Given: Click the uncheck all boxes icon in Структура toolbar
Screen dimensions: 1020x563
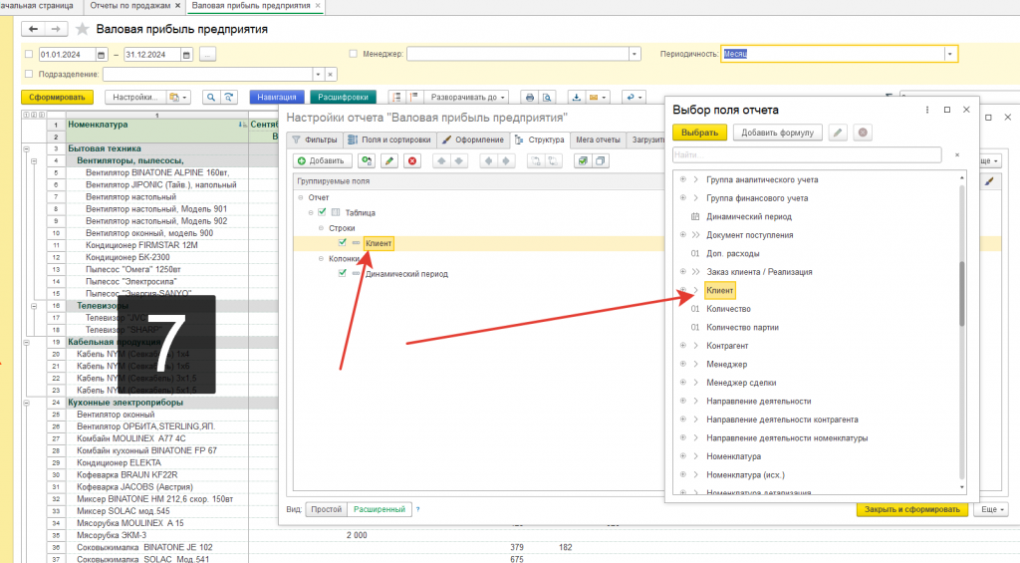Looking at the screenshot, I should pyautogui.click(x=600, y=160).
